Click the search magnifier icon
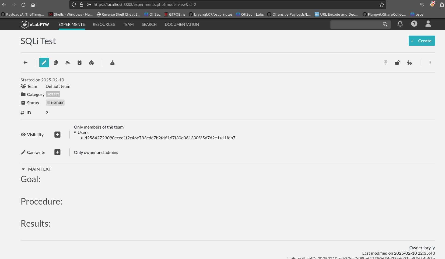This screenshot has width=445, height=259. (385, 24)
